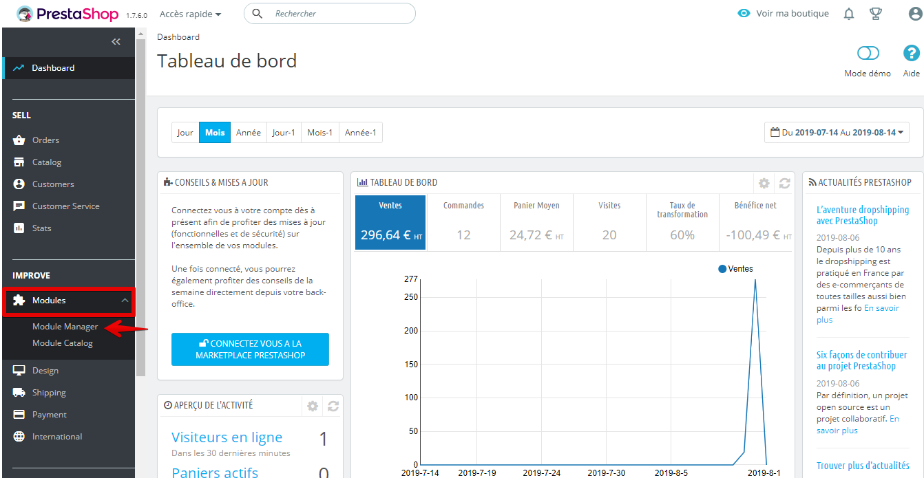Click the Shipping truck icon
Viewport: 924px width, 478px height.
pos(19,393)
